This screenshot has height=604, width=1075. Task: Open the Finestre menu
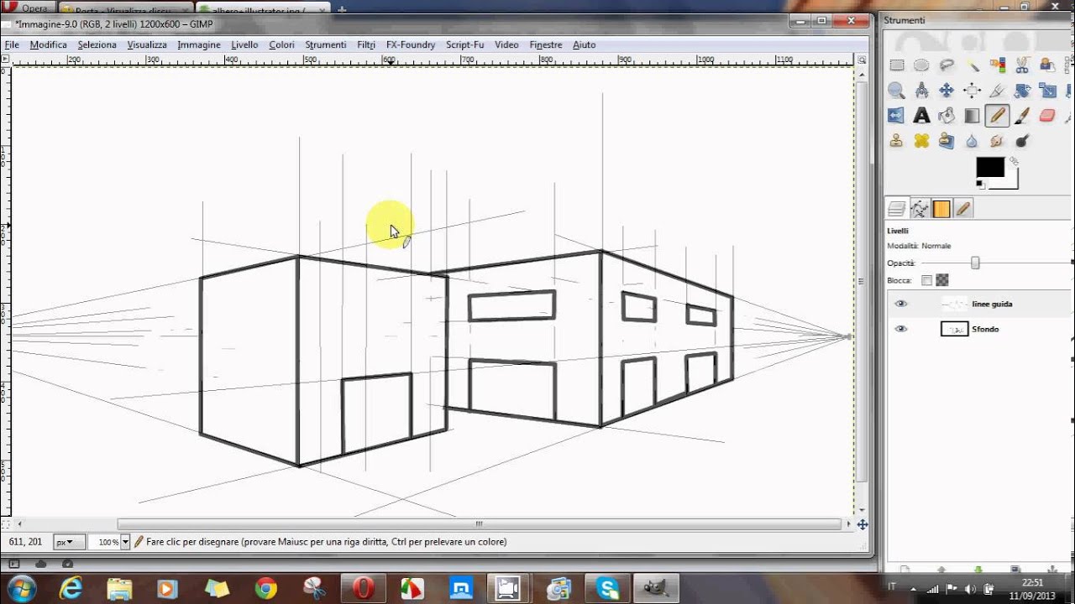point(546,44)
